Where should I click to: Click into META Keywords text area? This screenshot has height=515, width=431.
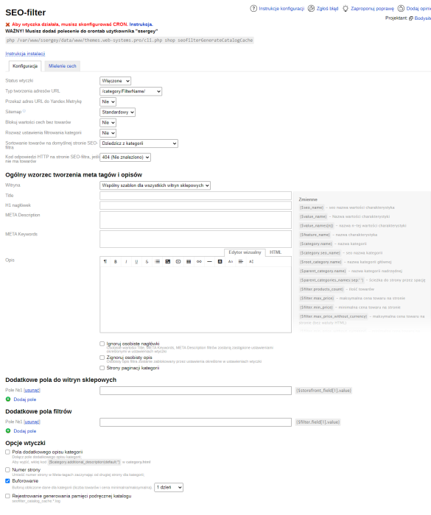point(195,239)
